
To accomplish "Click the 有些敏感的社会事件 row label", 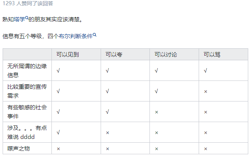I will click(x=27, y=112).
